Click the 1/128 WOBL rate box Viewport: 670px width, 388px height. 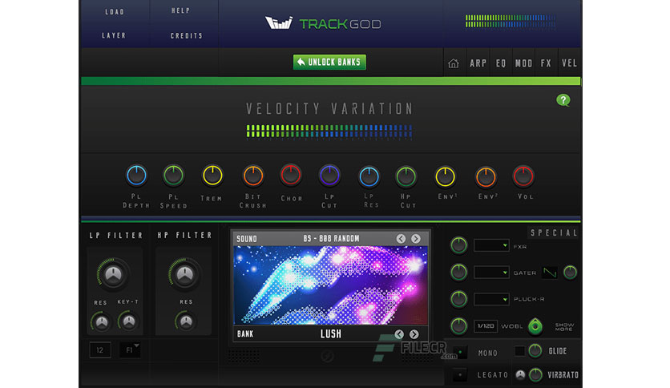[x=486, y=326]
